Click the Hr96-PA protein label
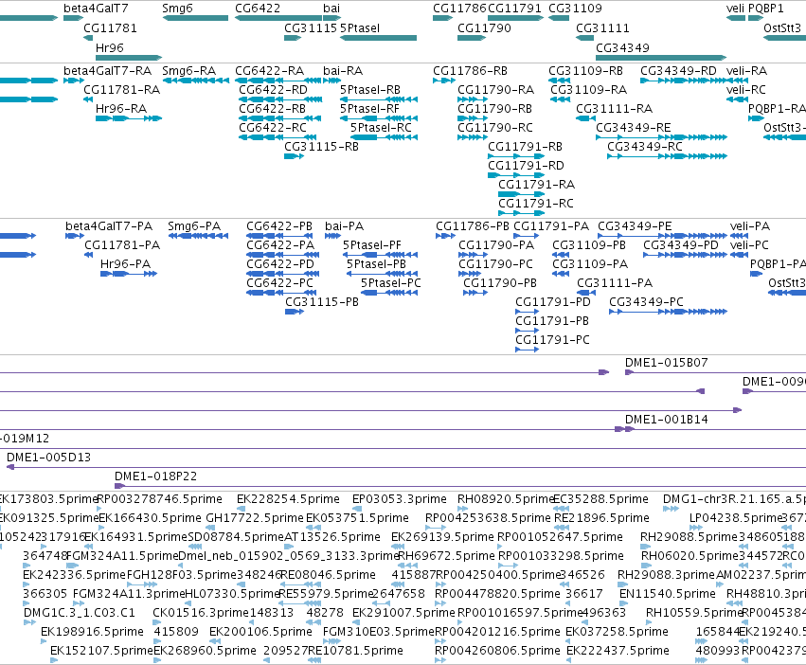 [125, 264]
